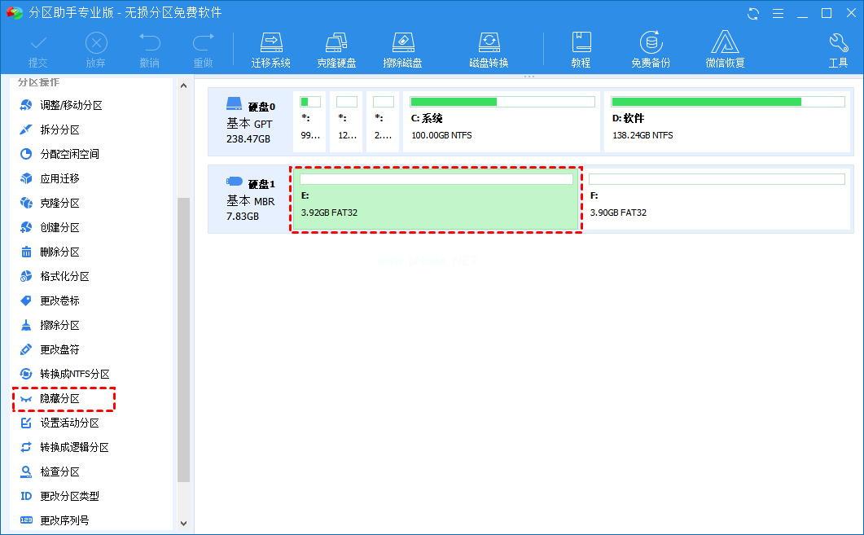Image resolution: width=864 pixels, height=535 pixels.
Task: Select 调整/移动分区 in operations list
Action: click(71, 105)
